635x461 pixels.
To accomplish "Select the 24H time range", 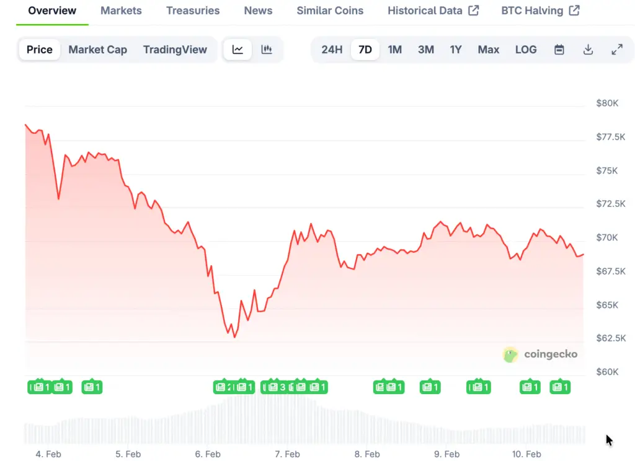I will [332, 50].
